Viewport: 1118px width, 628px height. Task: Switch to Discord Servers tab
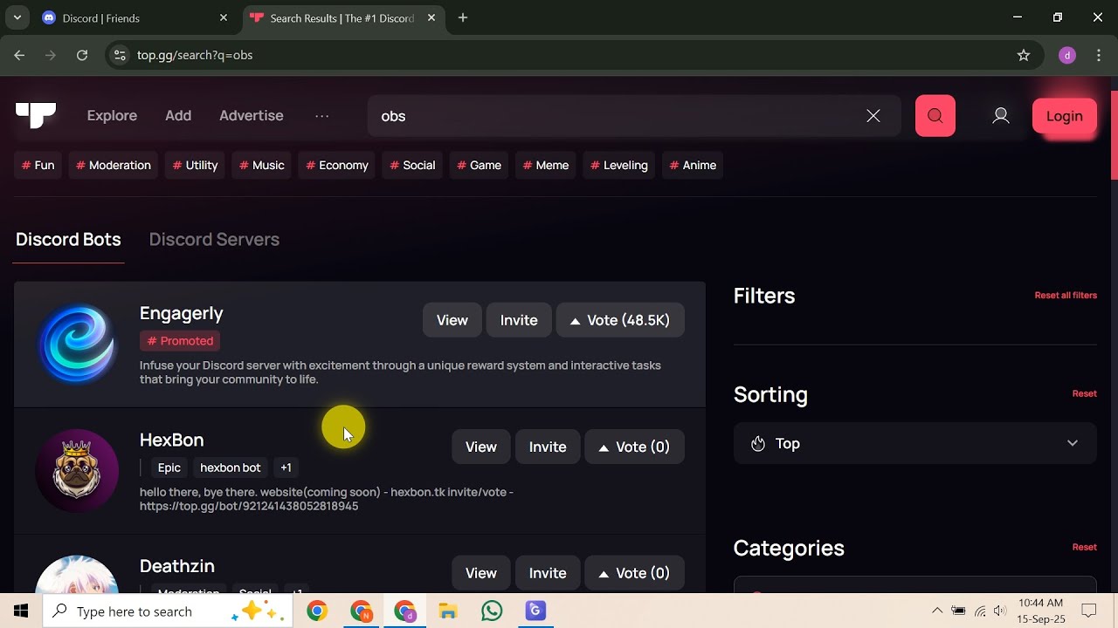tap(214, 239)
